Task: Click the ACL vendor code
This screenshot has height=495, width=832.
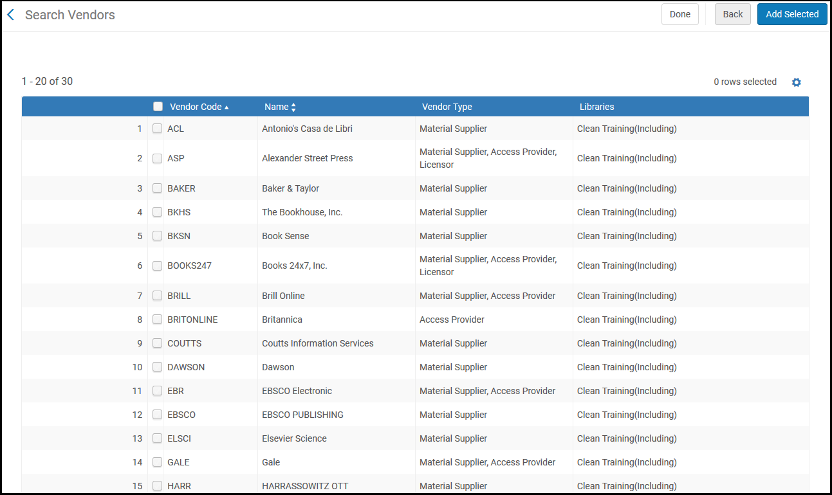Action: point(176,129)
